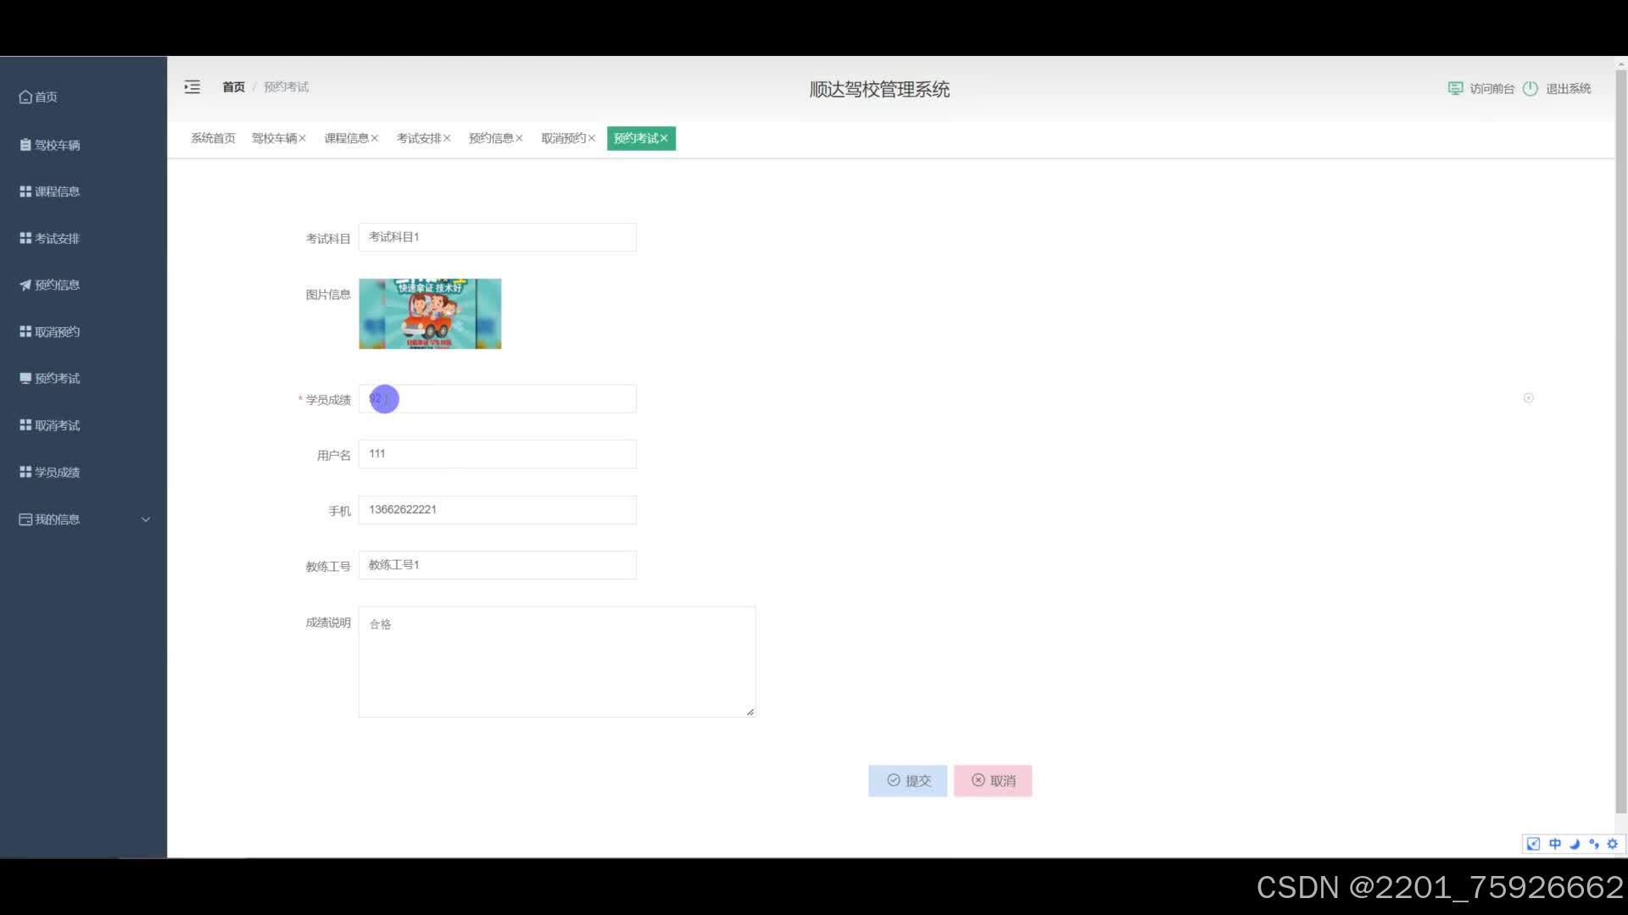This screenshot has height=915, width=1628.
Task: Toggle the IME 中 language indicator
Action: pos(1555,844)
